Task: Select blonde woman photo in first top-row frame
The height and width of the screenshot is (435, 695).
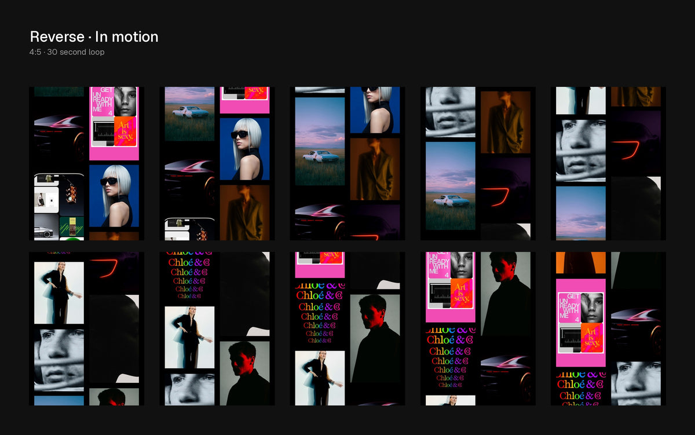Action: click(x=114, y=196)
